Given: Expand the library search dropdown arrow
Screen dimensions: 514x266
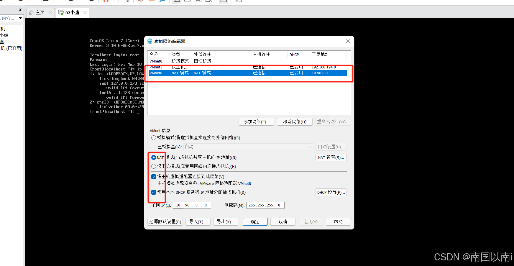Looking at the screenshot, I should click(20, 18).
